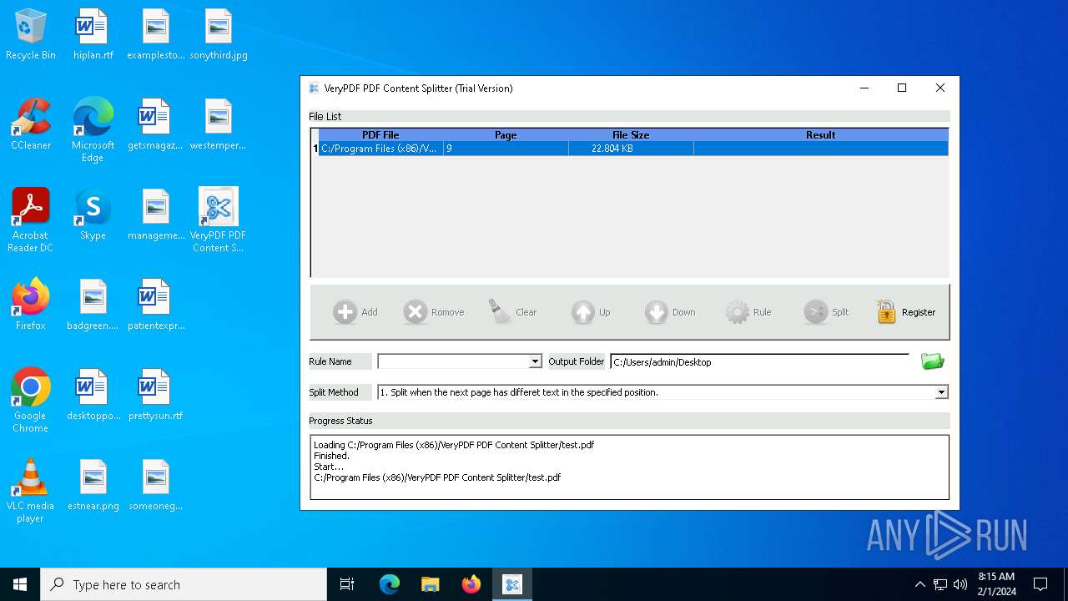Show hidden system tray icons
The image size is (1068, 601).
(920, 584)
